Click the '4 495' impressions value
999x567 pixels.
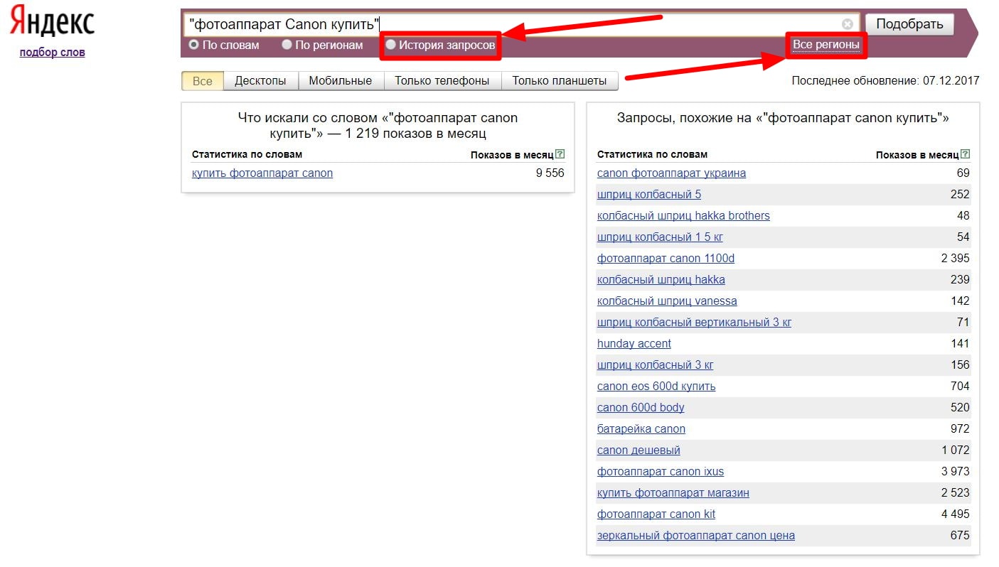(956, 514)
